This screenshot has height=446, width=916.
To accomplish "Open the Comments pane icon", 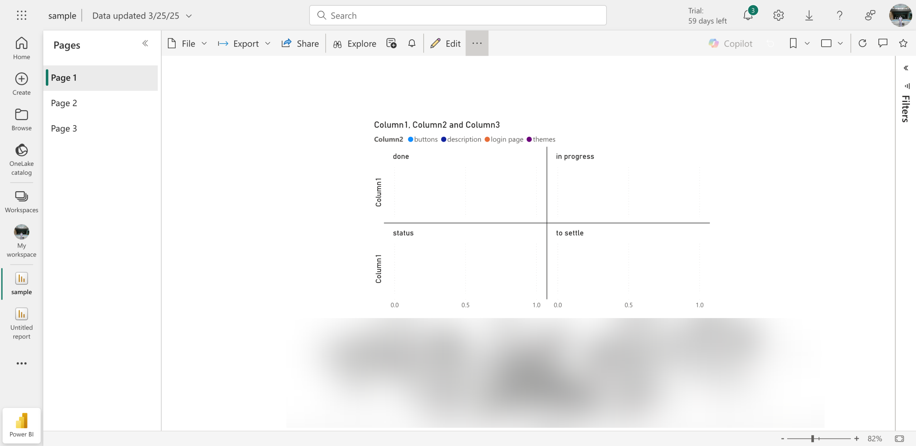I will tap(883, 43).
